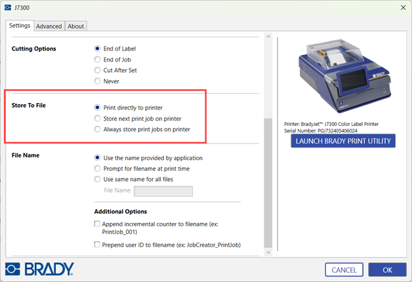
Task: Close the J7300 dialog window
Action: [x=402, y=7]
